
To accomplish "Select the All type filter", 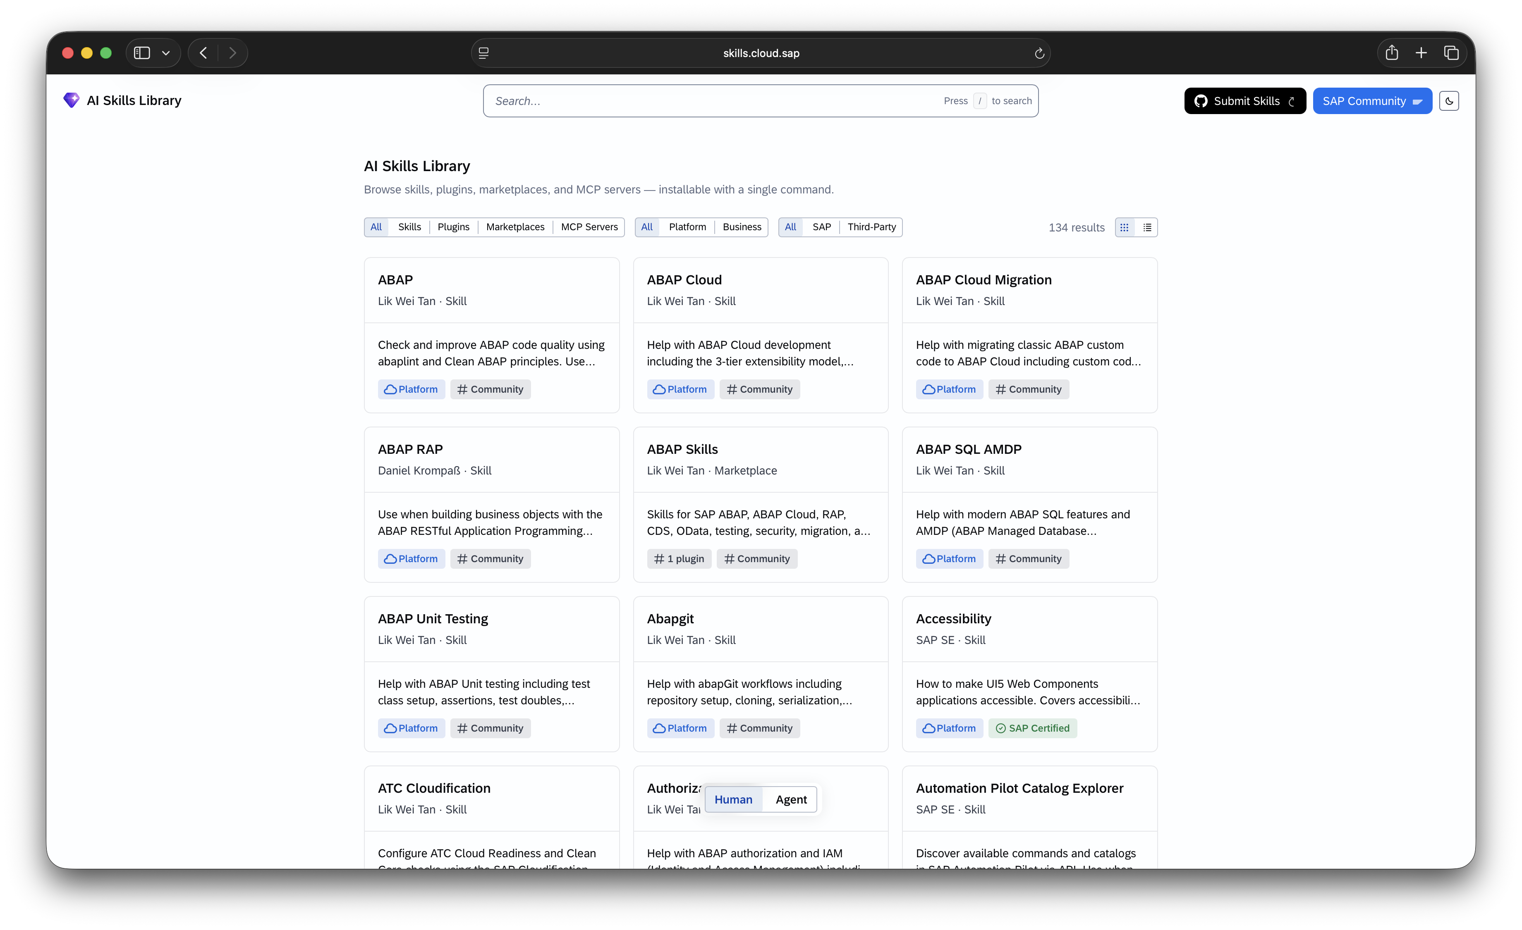I will click(x=376, y=227).
